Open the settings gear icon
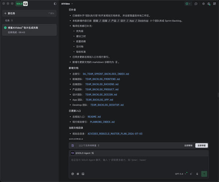This screenshot has width=219, height=182. 203,4
